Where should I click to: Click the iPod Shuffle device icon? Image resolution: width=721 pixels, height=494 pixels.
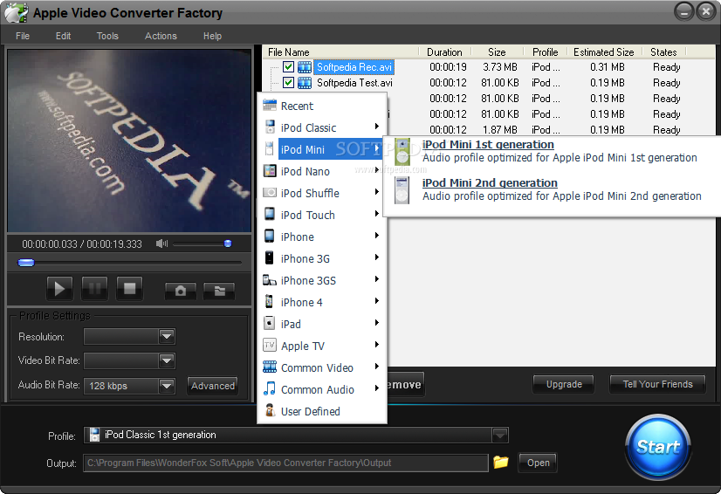[x=270, y=193]
